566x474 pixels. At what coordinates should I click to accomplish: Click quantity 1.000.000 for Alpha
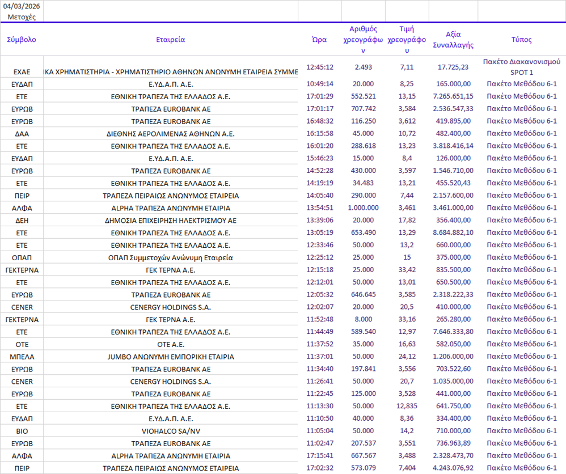(363, 208)
